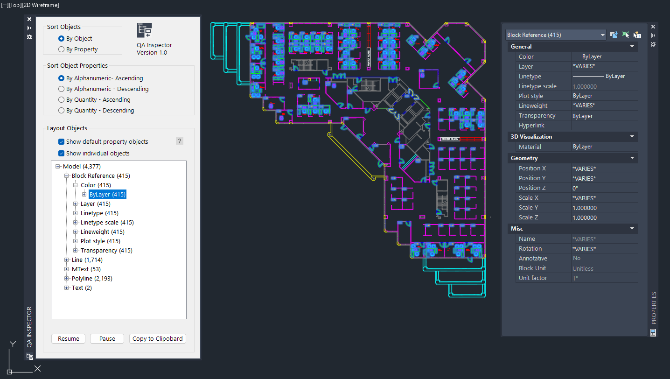Choose By Alphanumeric - Ascending sorting

(61, 78)
